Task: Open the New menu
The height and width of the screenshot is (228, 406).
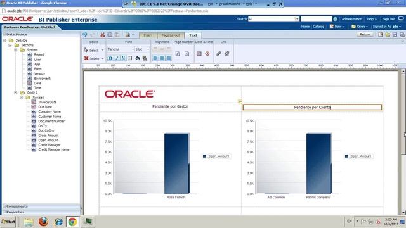Action: pyautogui.click(x=337, y=27)
